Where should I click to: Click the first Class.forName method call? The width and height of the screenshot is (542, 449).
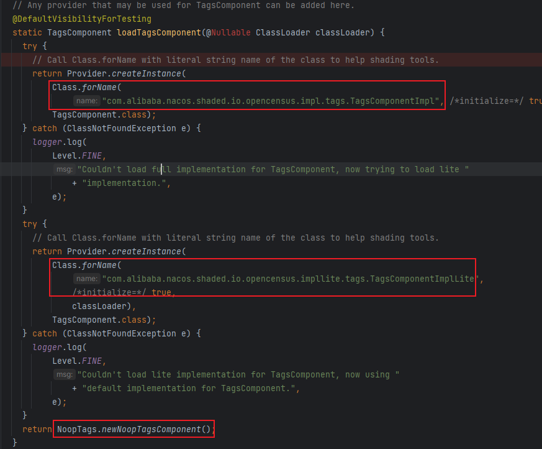coord(83,87)
